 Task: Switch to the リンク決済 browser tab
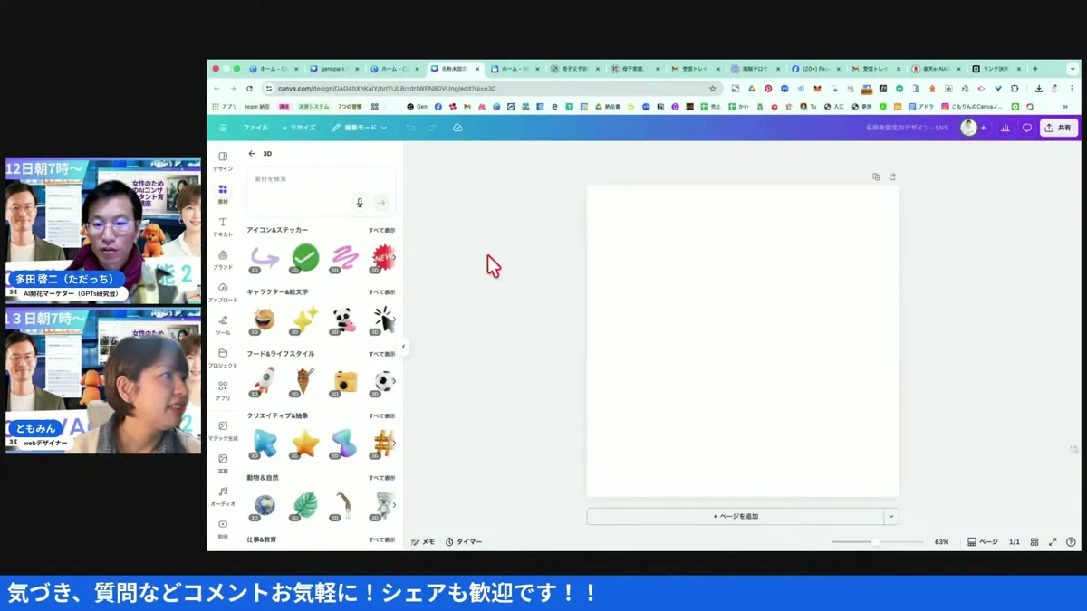tap(996, 69)
